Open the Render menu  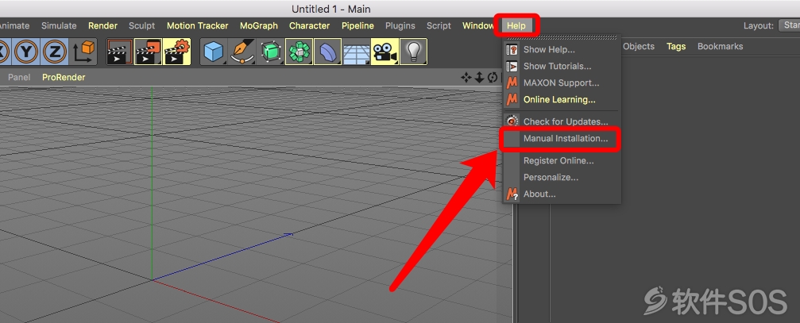(102, 25)
